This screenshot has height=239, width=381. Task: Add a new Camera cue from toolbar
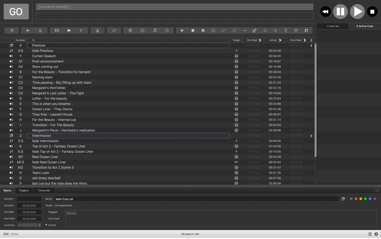pyautogui.click(x=69, y=31)
